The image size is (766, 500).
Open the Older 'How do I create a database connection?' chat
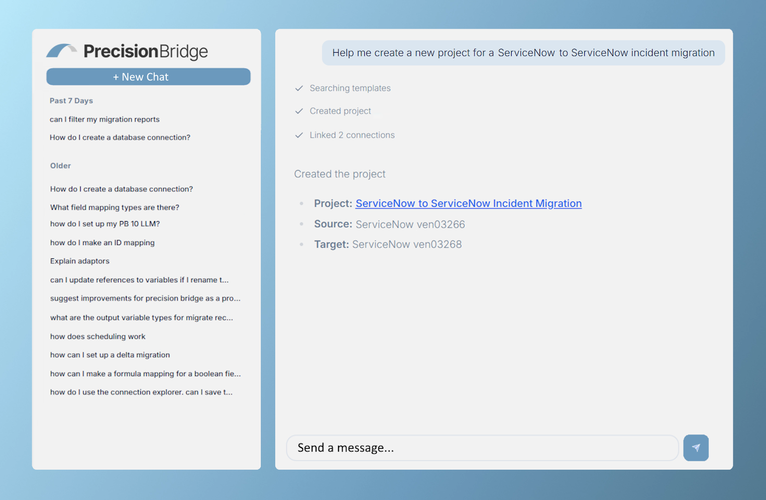121,189
